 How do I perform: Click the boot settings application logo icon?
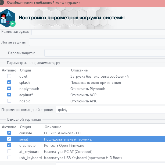pos(8,18)
